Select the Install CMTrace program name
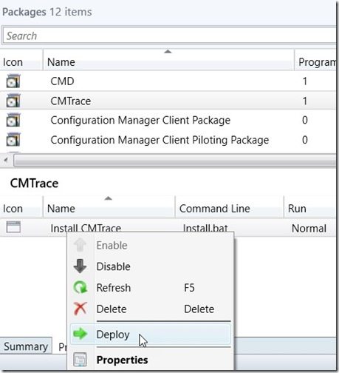Image resolution: width=339 pixels, height=373 pixels. [86, 228]
